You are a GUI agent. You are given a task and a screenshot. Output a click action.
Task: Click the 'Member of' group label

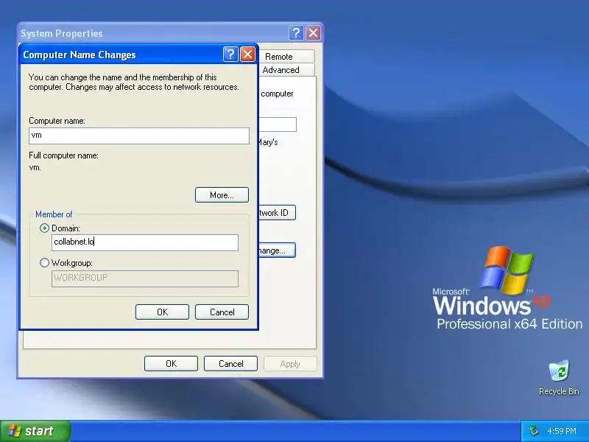tap(54, 214)
